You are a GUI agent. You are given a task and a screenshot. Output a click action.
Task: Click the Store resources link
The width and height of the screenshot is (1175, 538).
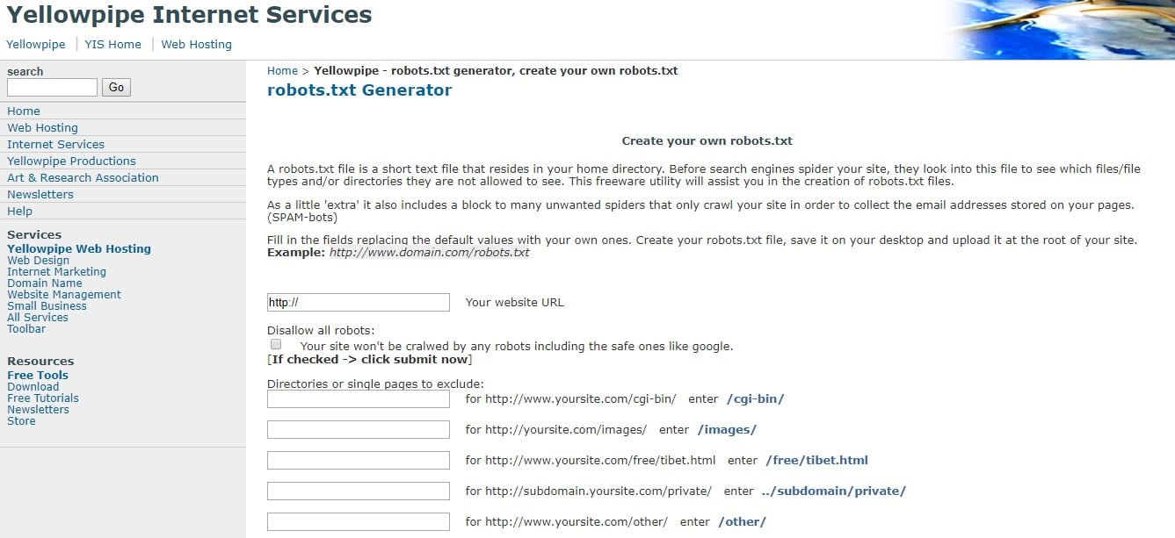pyautogui.click(x=21, y=421)
